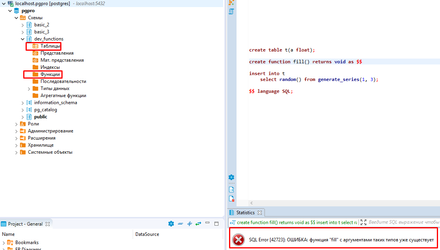Click the green 'create function fill()' query text

click(297, 222)
